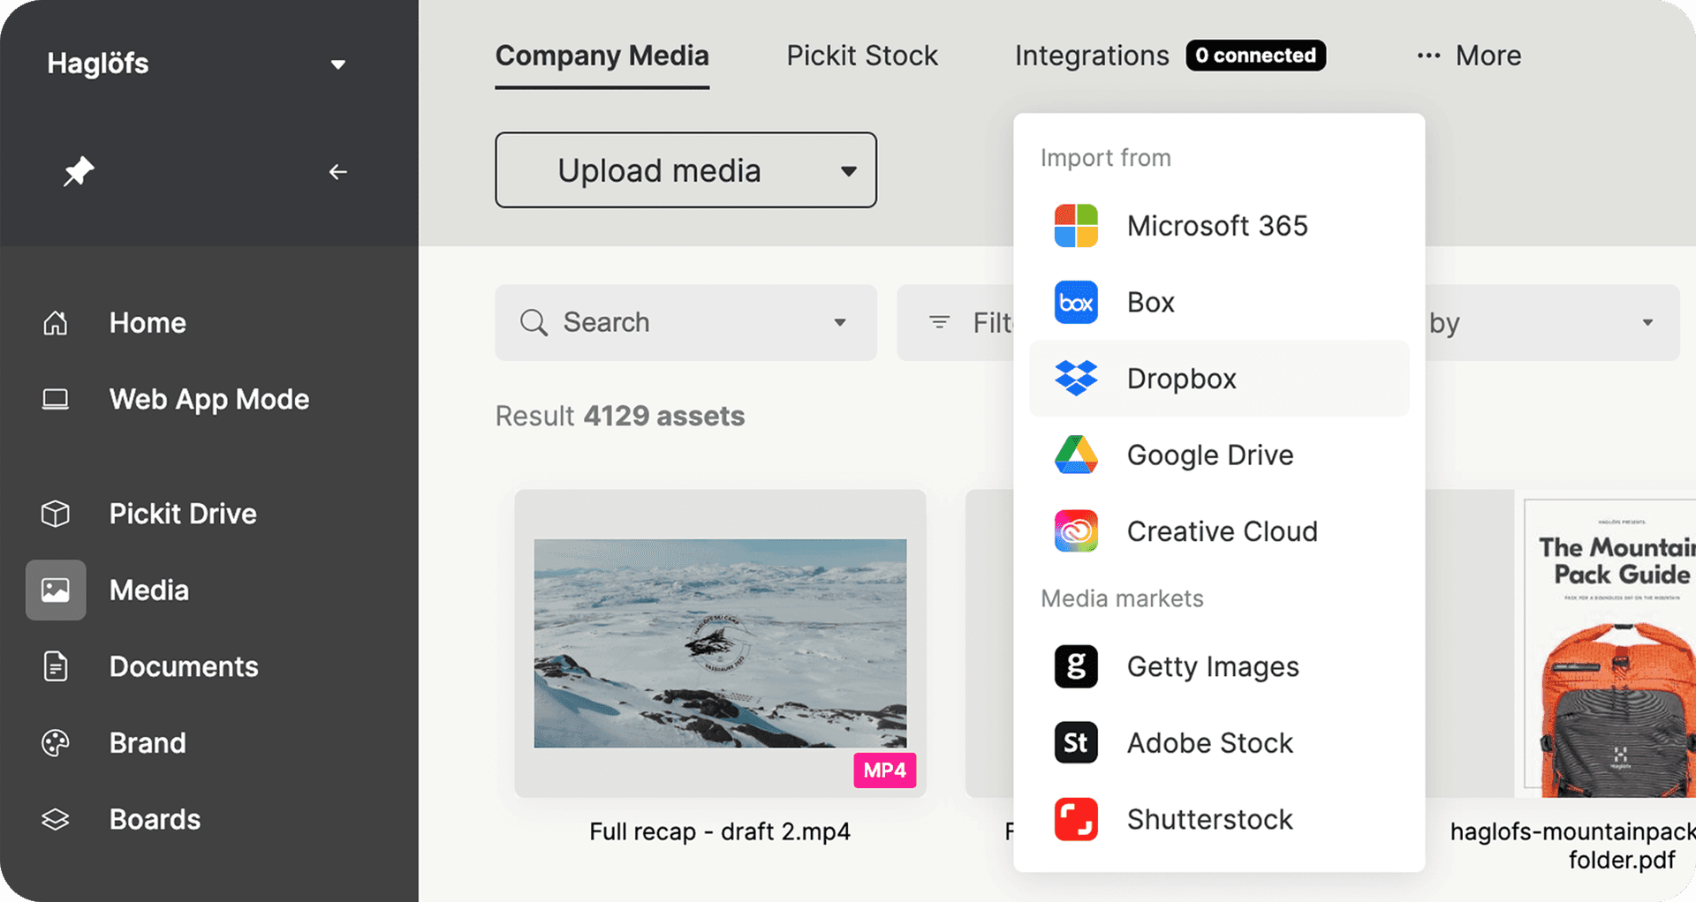Open Web App Mode link
Viewport: 1696px width, 902px height.
209,400
